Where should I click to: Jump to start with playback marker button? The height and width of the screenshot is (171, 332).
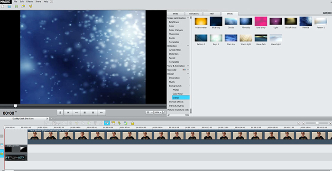68,112
